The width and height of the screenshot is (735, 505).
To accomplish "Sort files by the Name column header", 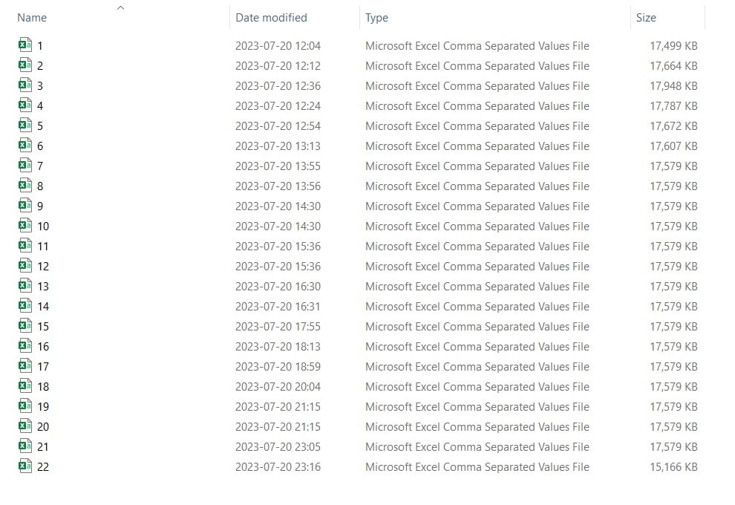I will 32,18.
